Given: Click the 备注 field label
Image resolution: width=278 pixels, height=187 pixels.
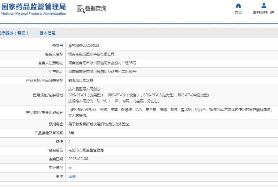Looking at the screenshot, I should (59, 142).
